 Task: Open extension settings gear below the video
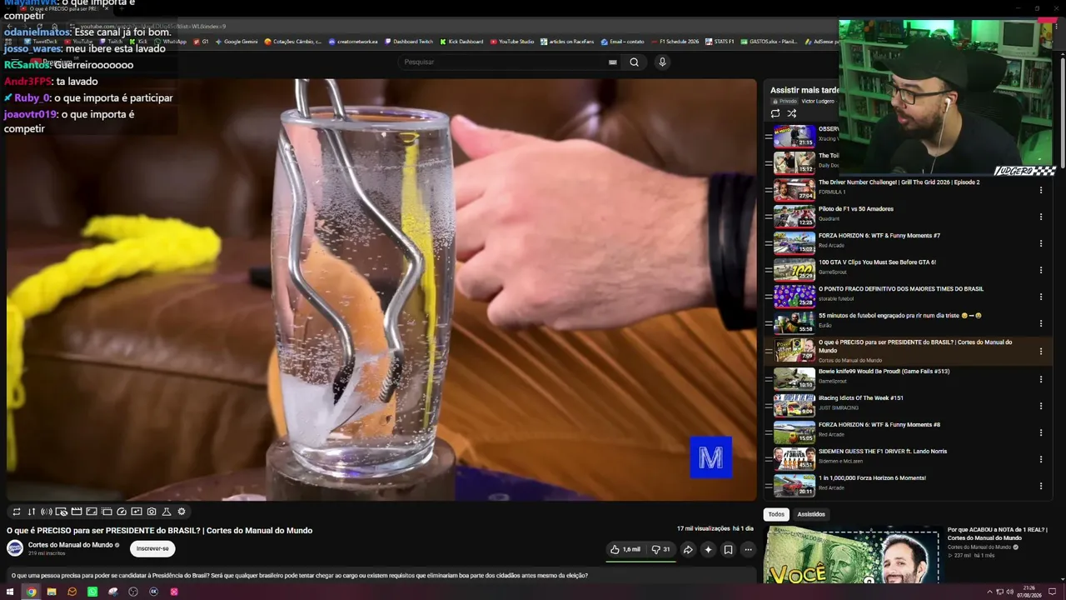coord(182,512)
